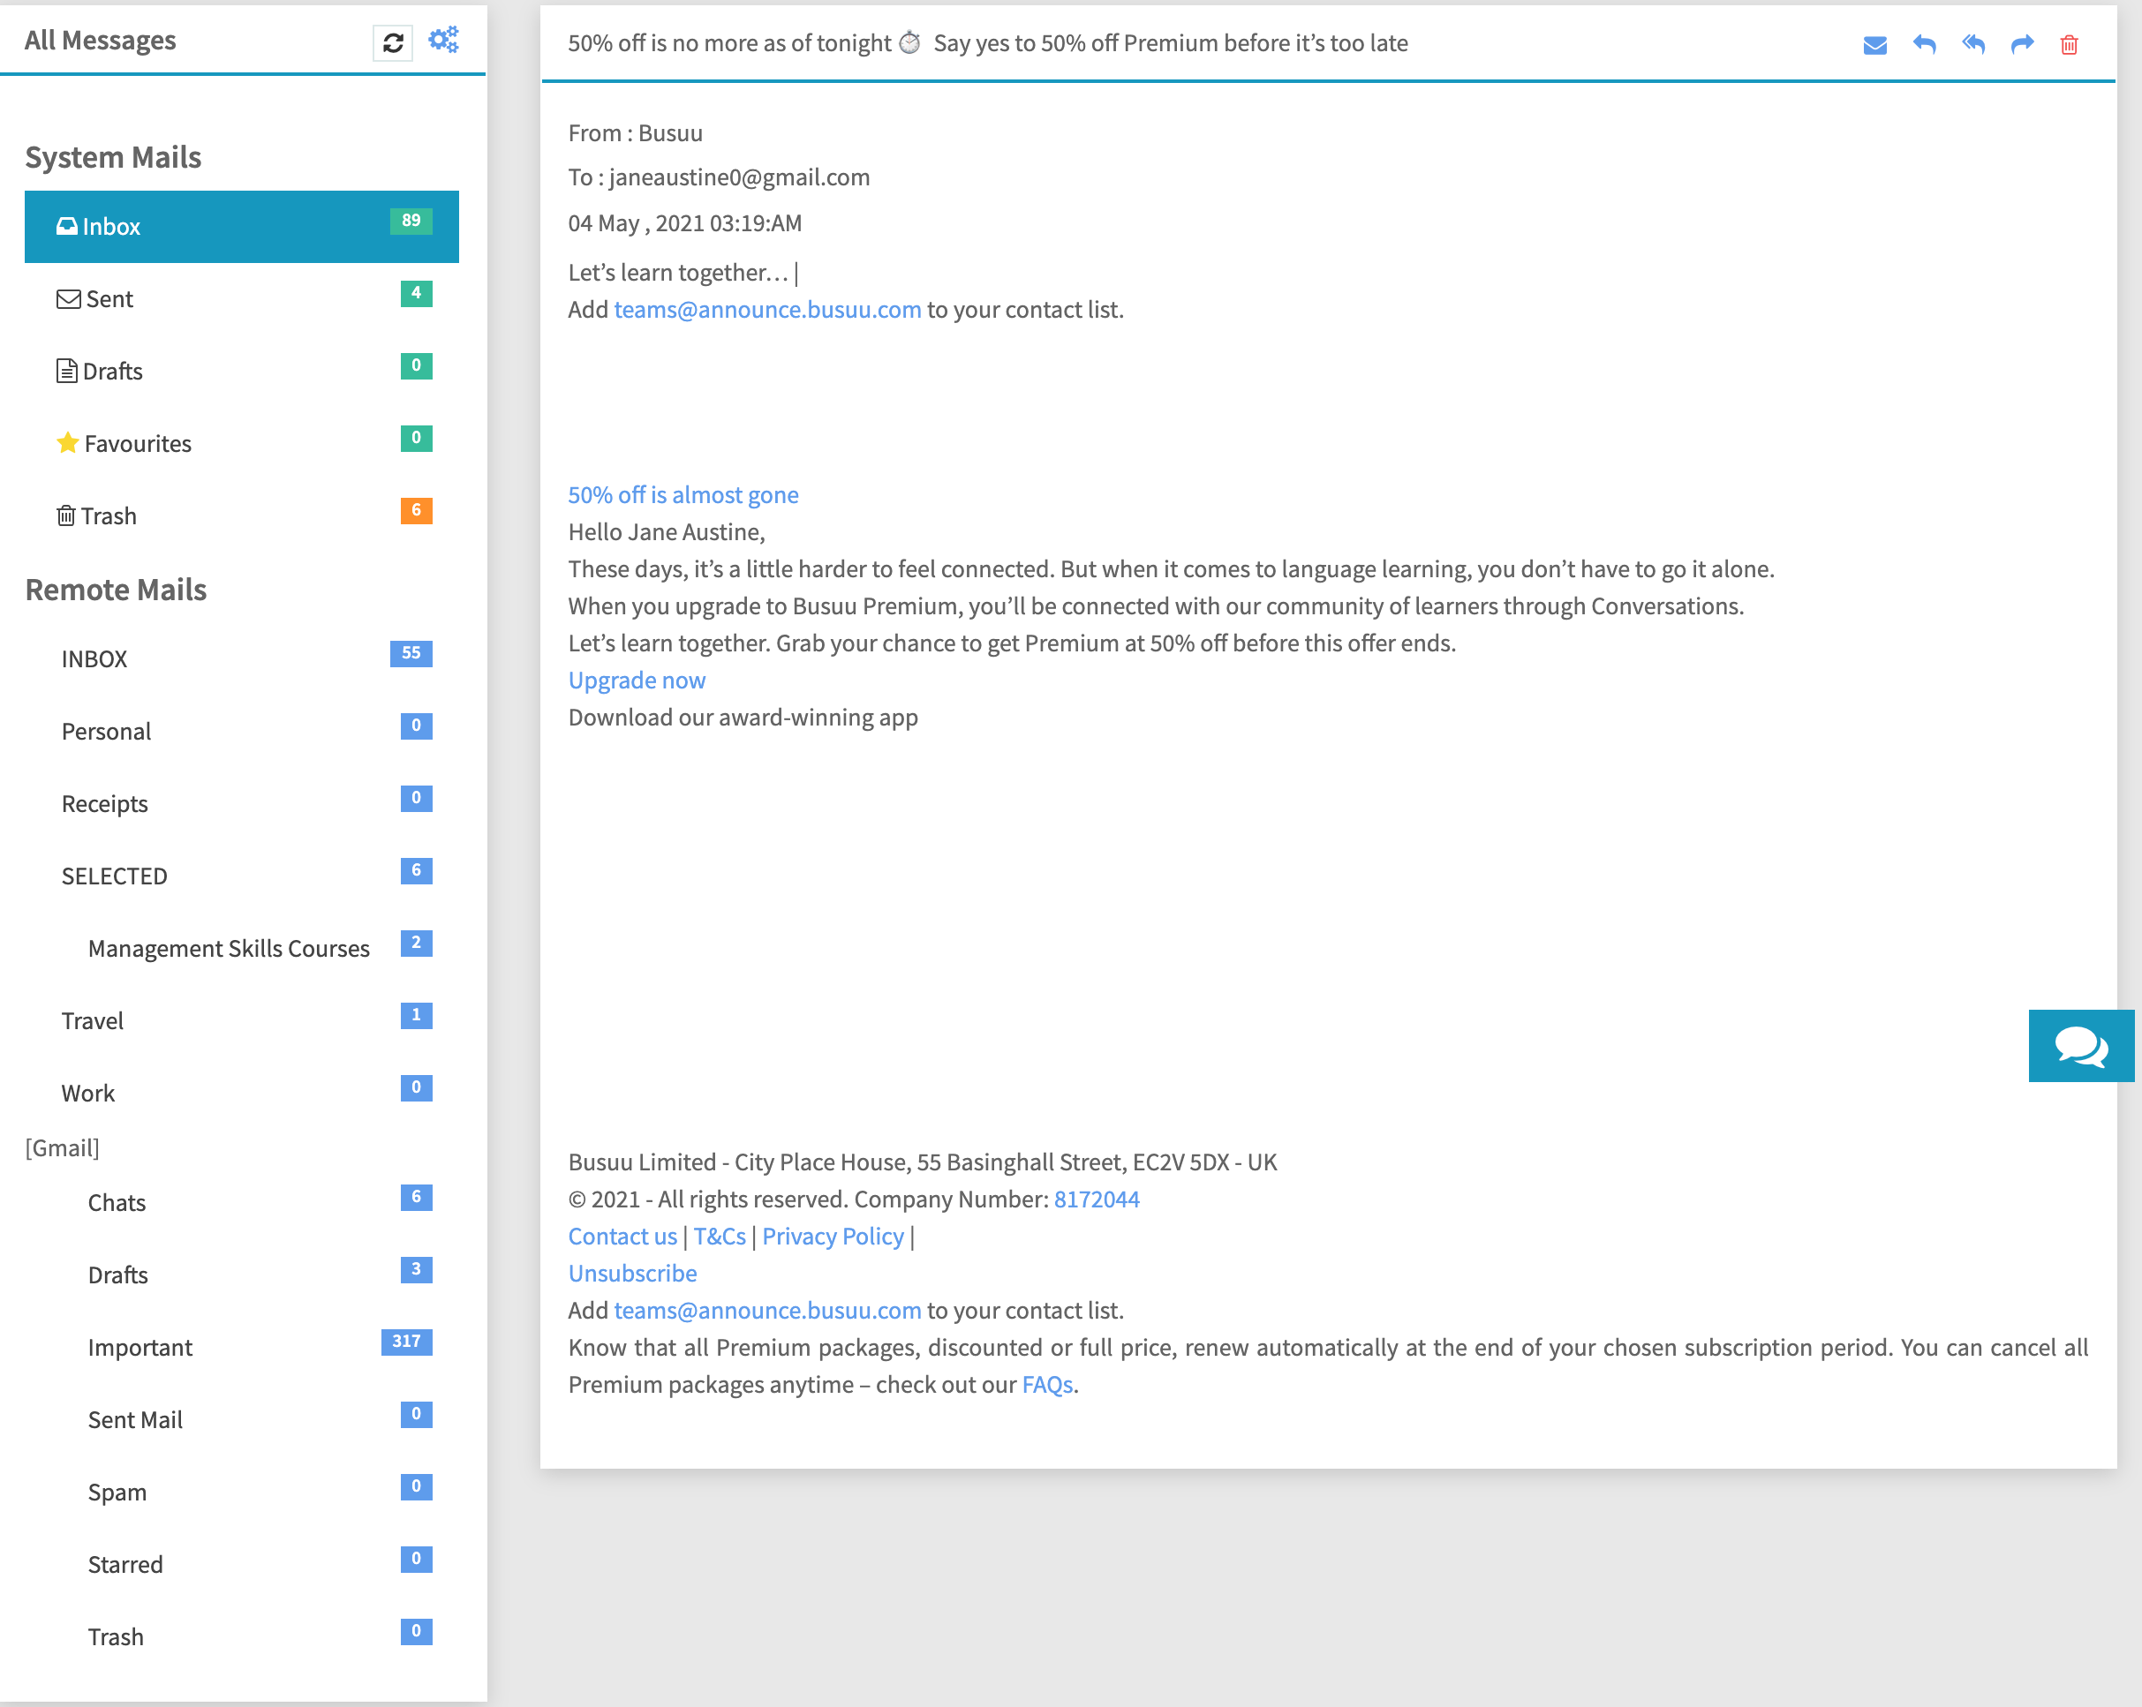Select the SELECTED remote folder

pos(241,876)
